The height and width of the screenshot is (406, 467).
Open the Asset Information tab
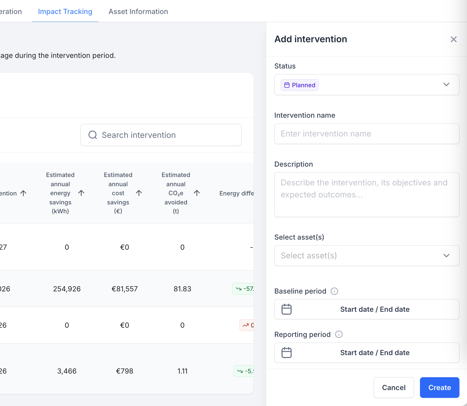tap(138, 11)
